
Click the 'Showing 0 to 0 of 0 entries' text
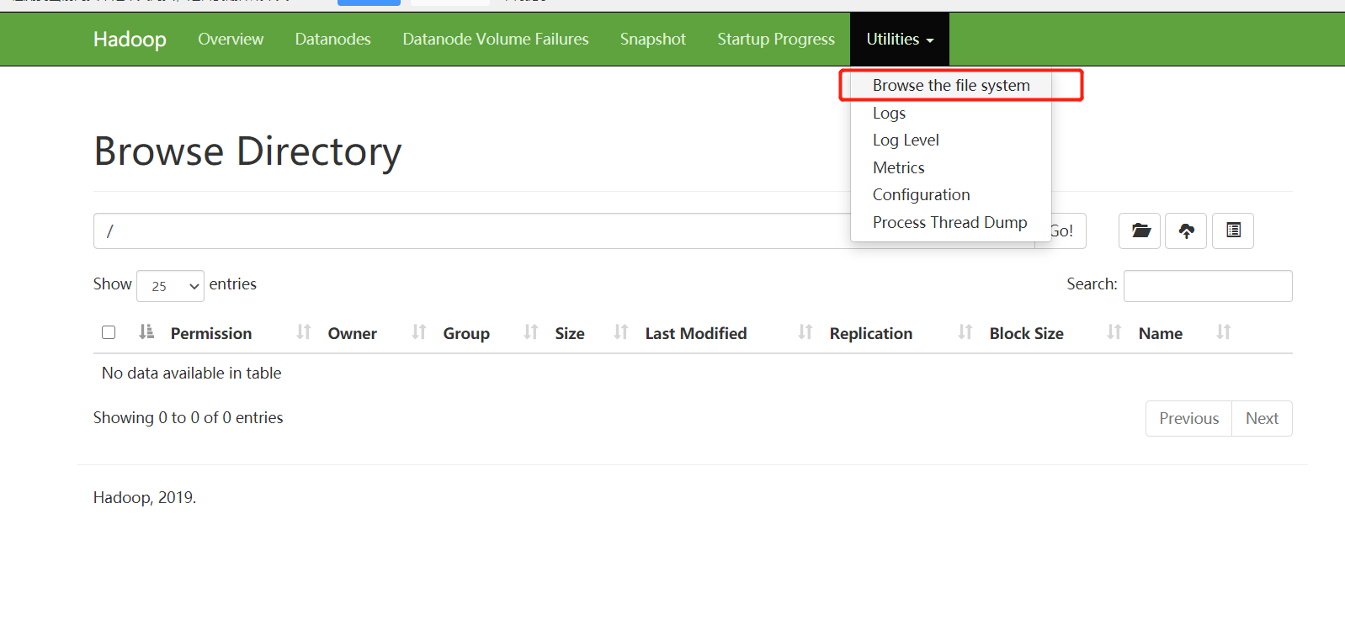tap(188, 418)
